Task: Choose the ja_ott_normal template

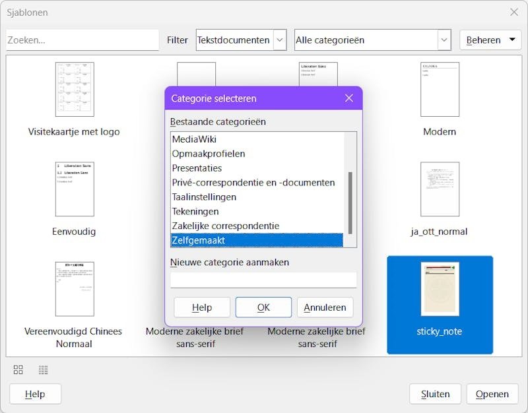Action: click(x=440, y=199)
